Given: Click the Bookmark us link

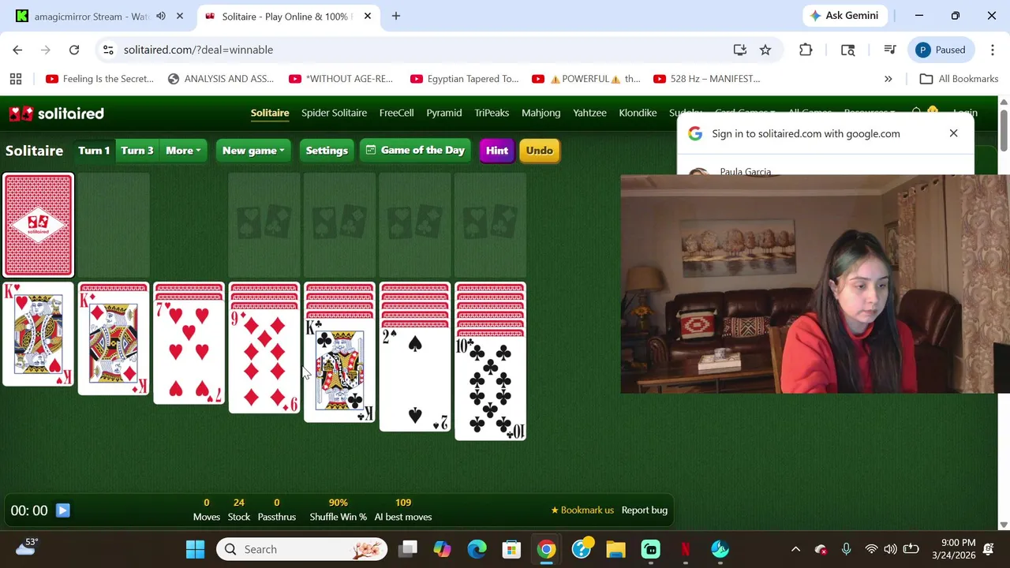Looking at the screenshot, I should (582, 510).
